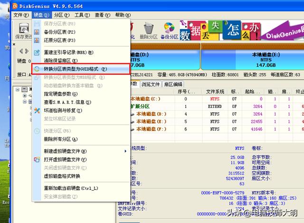The image size is (304, 223).
Task: Choose 指定硬盘参数 menu entry
Action: point(81,94)
